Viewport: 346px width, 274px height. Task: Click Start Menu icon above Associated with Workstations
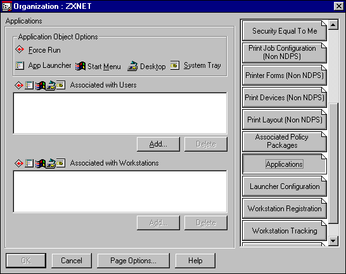(x=41, y=163)
